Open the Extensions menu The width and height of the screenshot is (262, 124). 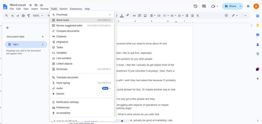click(76, 9)
